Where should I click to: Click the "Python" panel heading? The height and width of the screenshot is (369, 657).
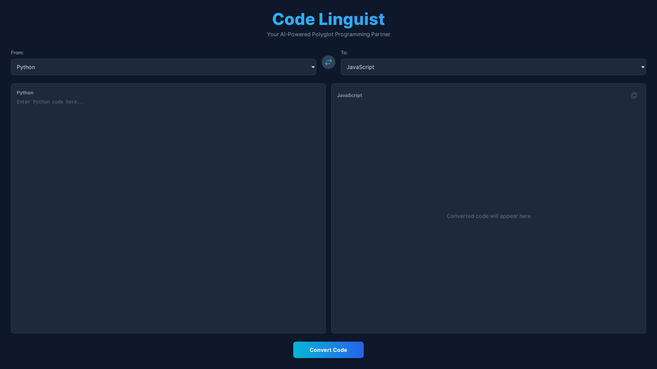(x=25, y=93)
